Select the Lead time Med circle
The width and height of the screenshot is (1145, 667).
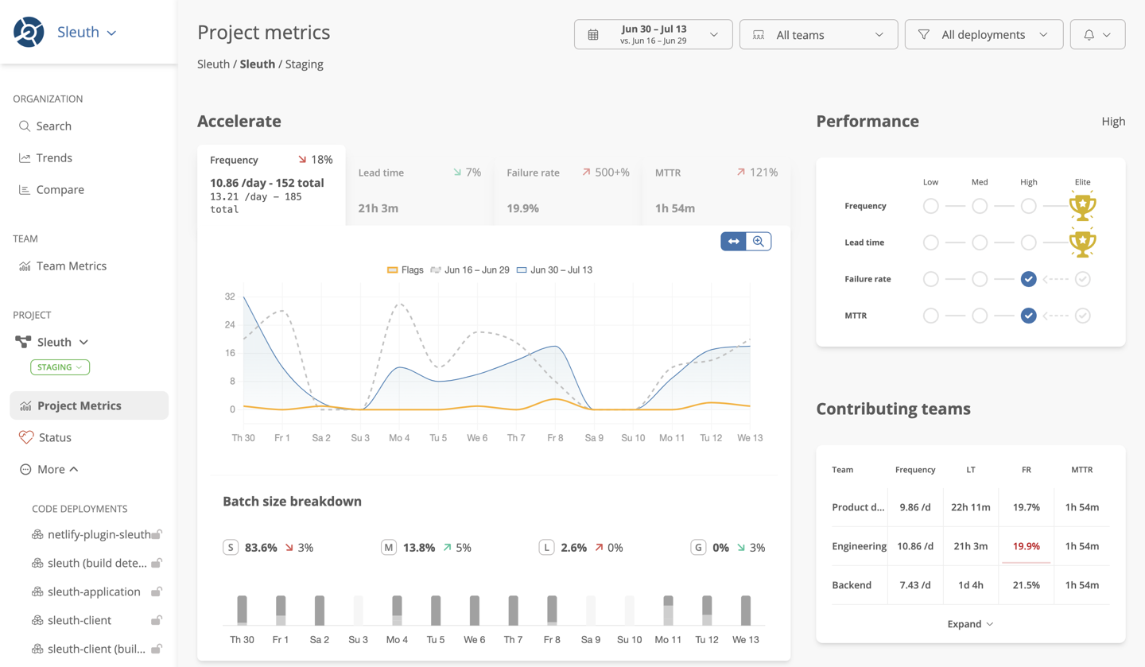(980, 242)
